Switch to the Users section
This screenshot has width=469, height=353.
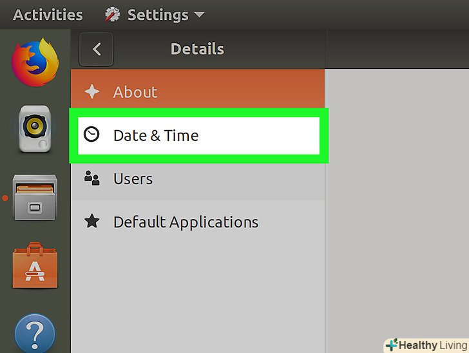(133, 178)
